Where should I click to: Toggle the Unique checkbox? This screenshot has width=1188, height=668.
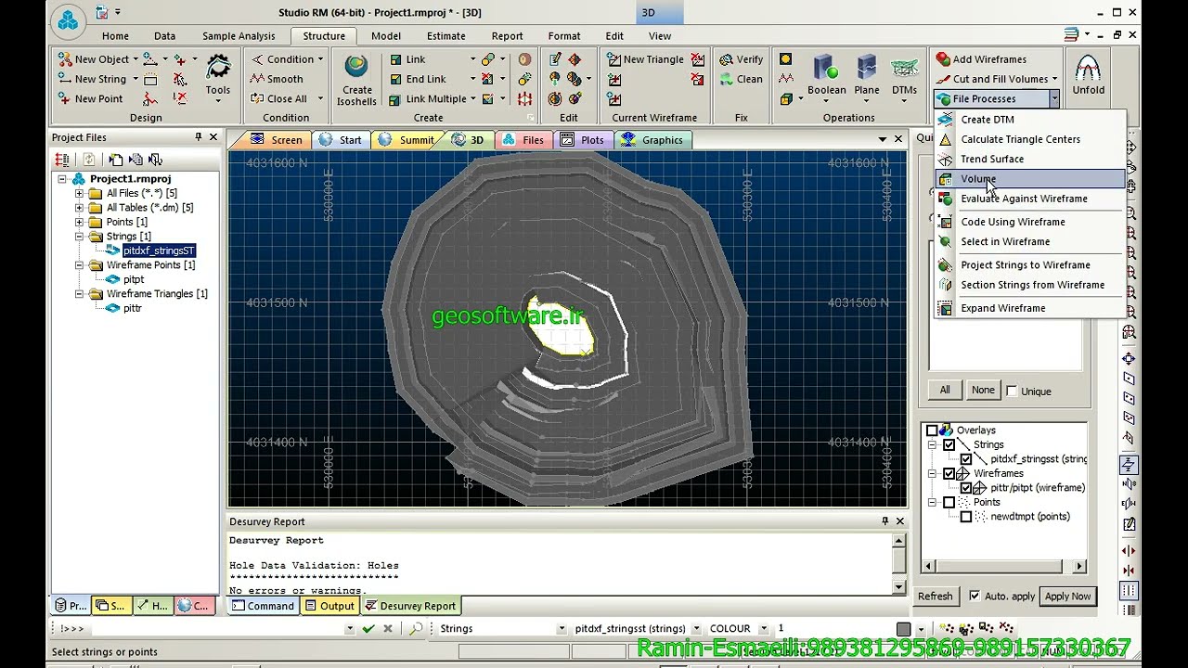pyautogui.click(x=1012, y=391)
